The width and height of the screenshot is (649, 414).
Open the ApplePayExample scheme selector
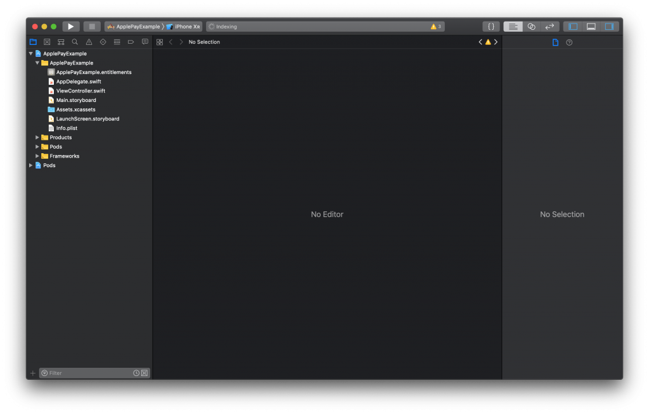(x=134, y=27)
